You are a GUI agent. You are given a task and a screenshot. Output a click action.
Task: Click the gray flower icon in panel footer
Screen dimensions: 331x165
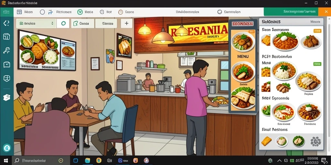click(316, 141)
